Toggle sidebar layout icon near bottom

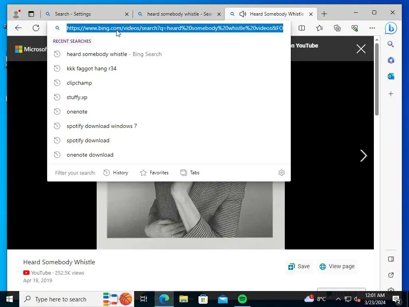pyautogui.click(x=391, y=259)
